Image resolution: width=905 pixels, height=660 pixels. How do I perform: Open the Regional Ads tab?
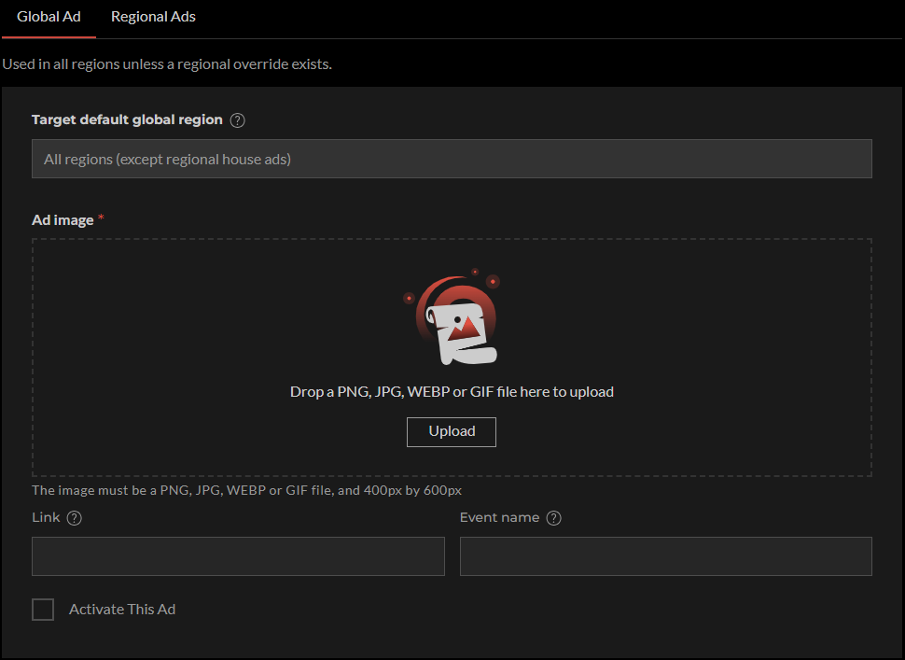(x=153, y=18)
